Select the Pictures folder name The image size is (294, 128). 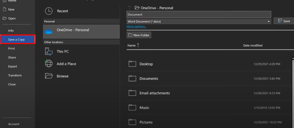(x=146, y=122)
